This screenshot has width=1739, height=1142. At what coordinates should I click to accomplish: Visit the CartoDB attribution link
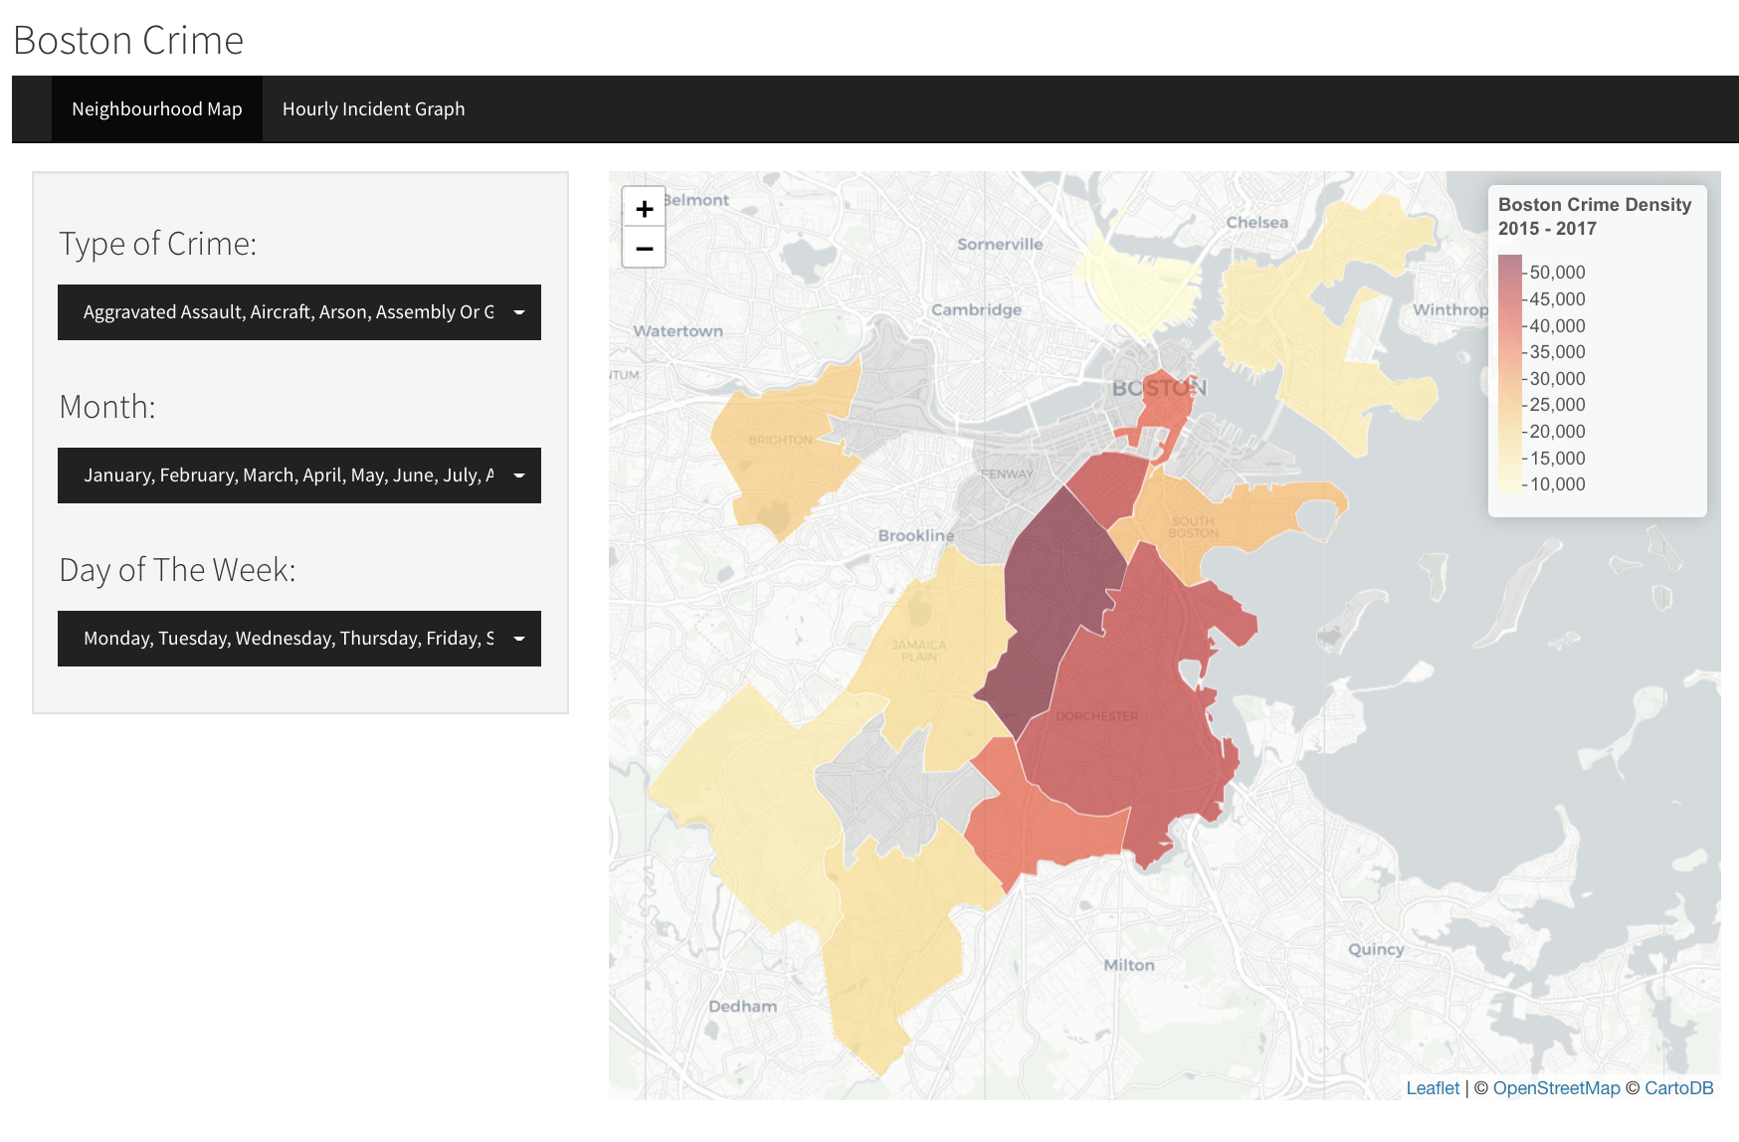[1678, 1088]
